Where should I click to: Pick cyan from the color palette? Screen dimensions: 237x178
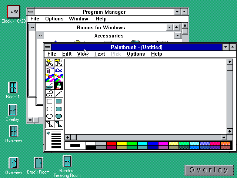coord(143,144)
